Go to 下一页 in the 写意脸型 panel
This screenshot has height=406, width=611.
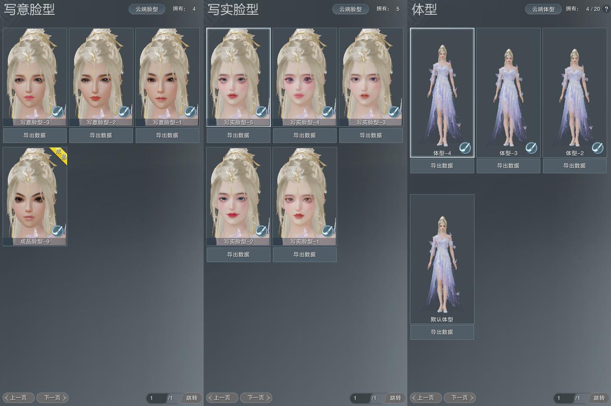[52, 397]
